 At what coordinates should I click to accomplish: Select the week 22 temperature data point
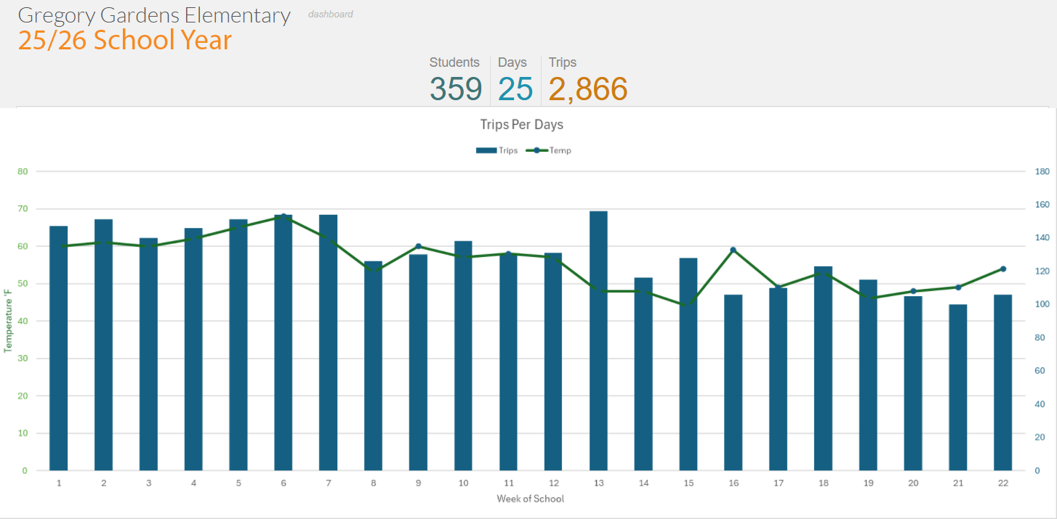coord(1003,269)
